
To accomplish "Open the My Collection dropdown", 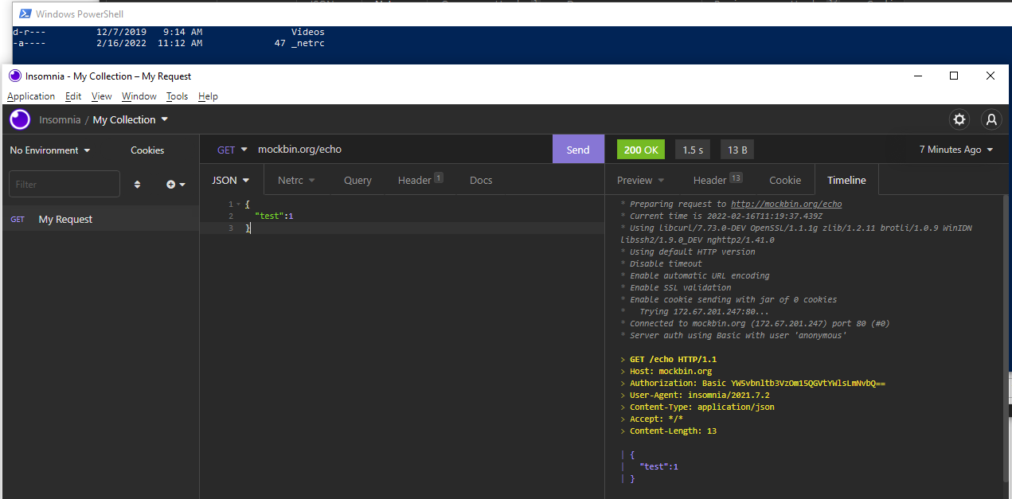I will tap(130, 119).
